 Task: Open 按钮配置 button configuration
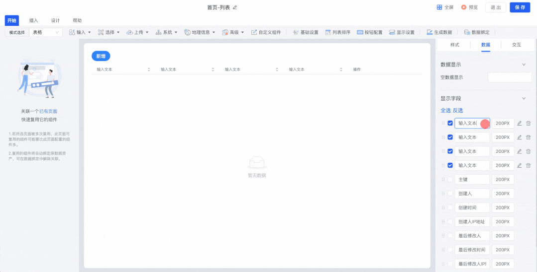click(x=370, y=32)
